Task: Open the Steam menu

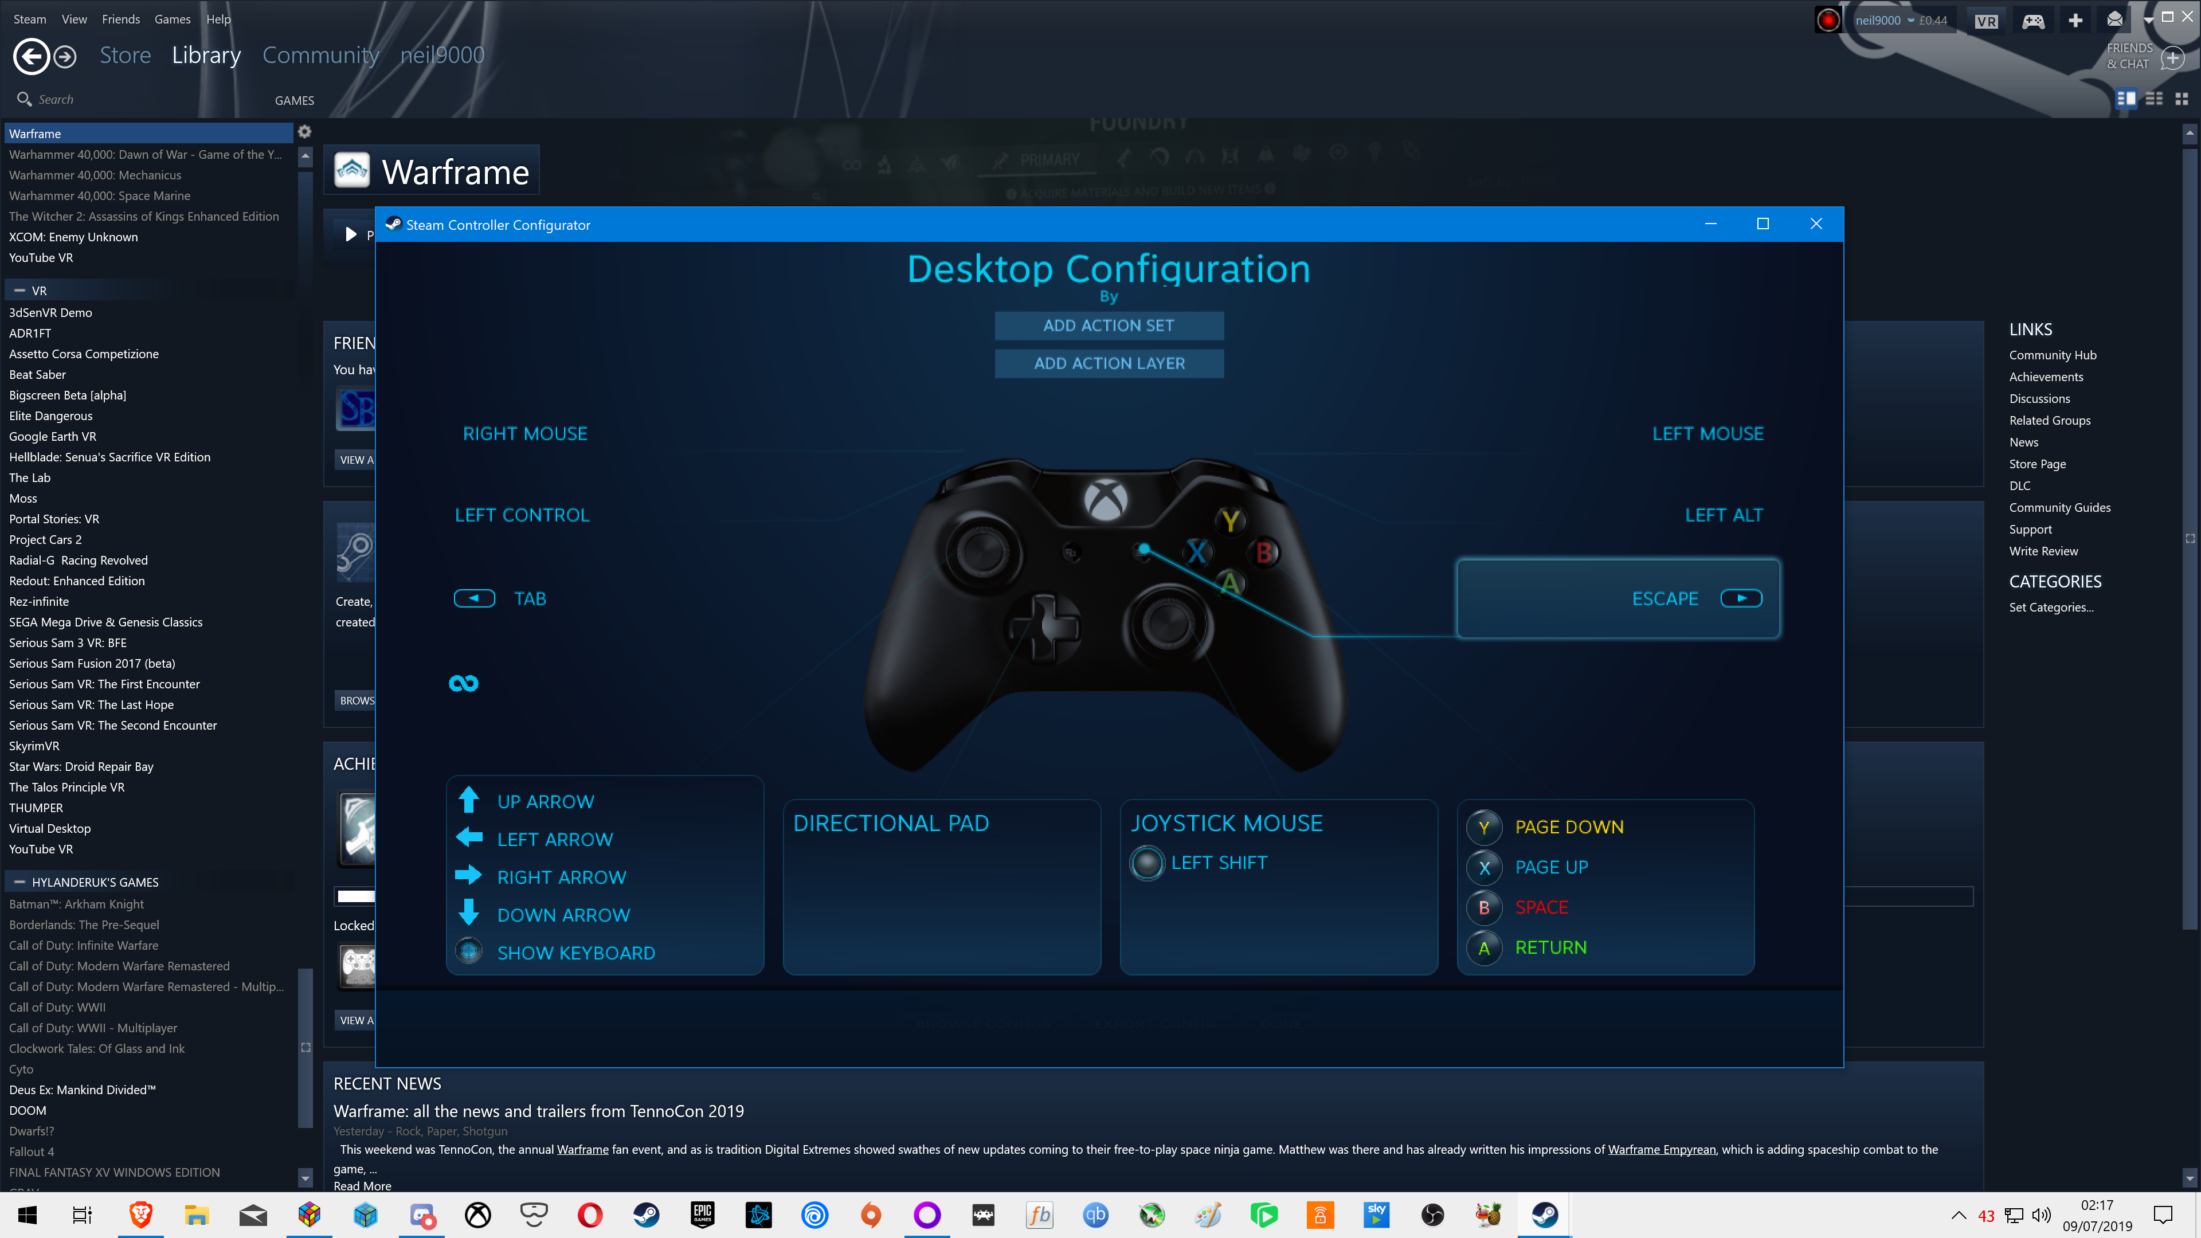Action: [30, 19]
